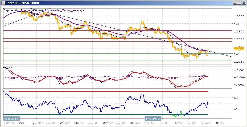Select the blue Exponential_Moving_Average legend label
Image resolution: width=247 pixels, height=127 pixels.
23,10
